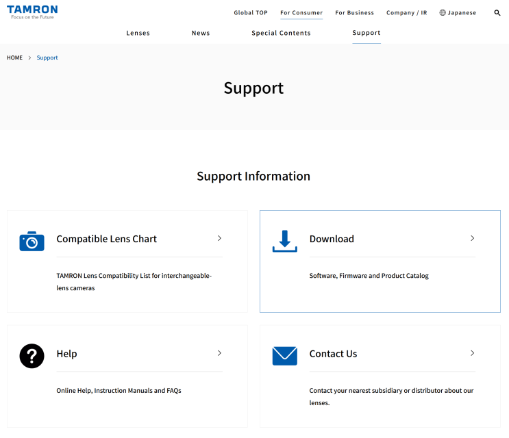Click the breadcrumb arrow after HOME

29,57
